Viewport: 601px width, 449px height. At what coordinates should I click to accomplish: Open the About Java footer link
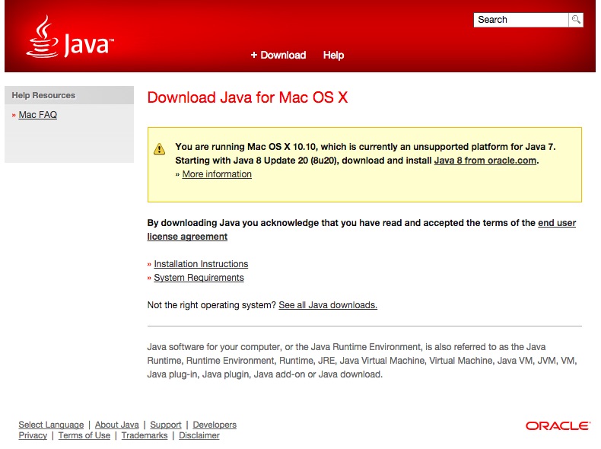116,425
